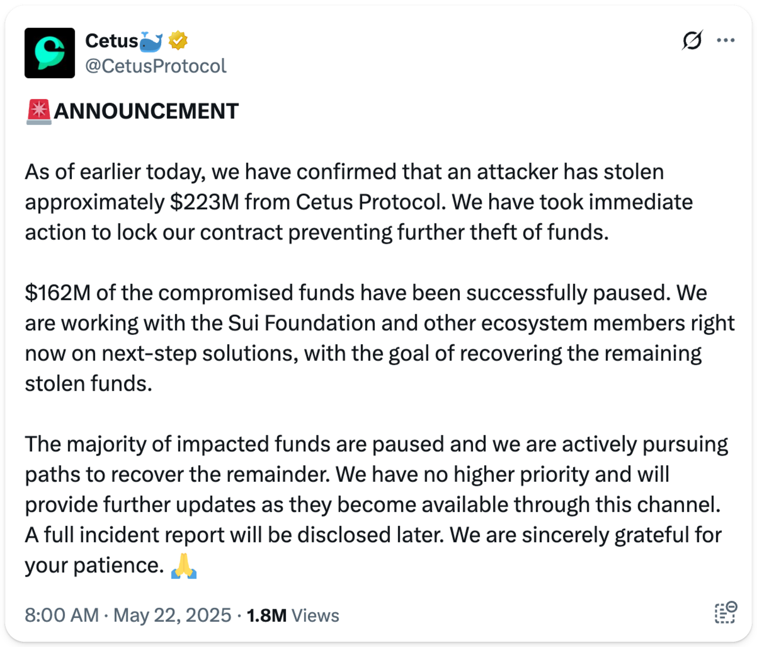757x647 pixels.
Task: Click the post timestamp 8:00 AM
Action: click(62, 615)
